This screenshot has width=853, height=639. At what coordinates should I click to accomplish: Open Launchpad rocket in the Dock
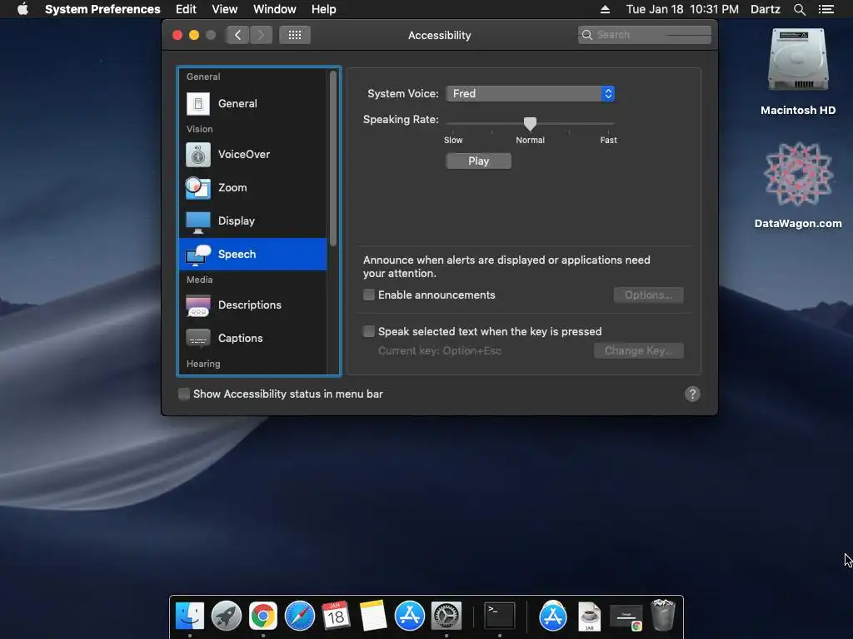click(227, 615)
